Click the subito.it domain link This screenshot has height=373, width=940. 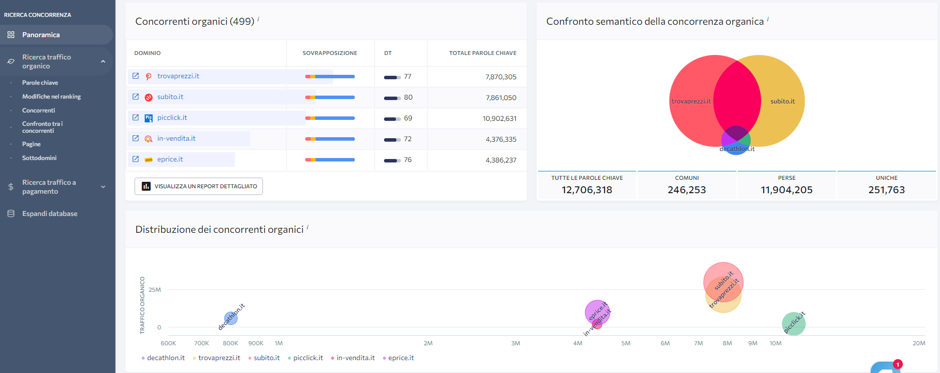[x=170, y=97]
